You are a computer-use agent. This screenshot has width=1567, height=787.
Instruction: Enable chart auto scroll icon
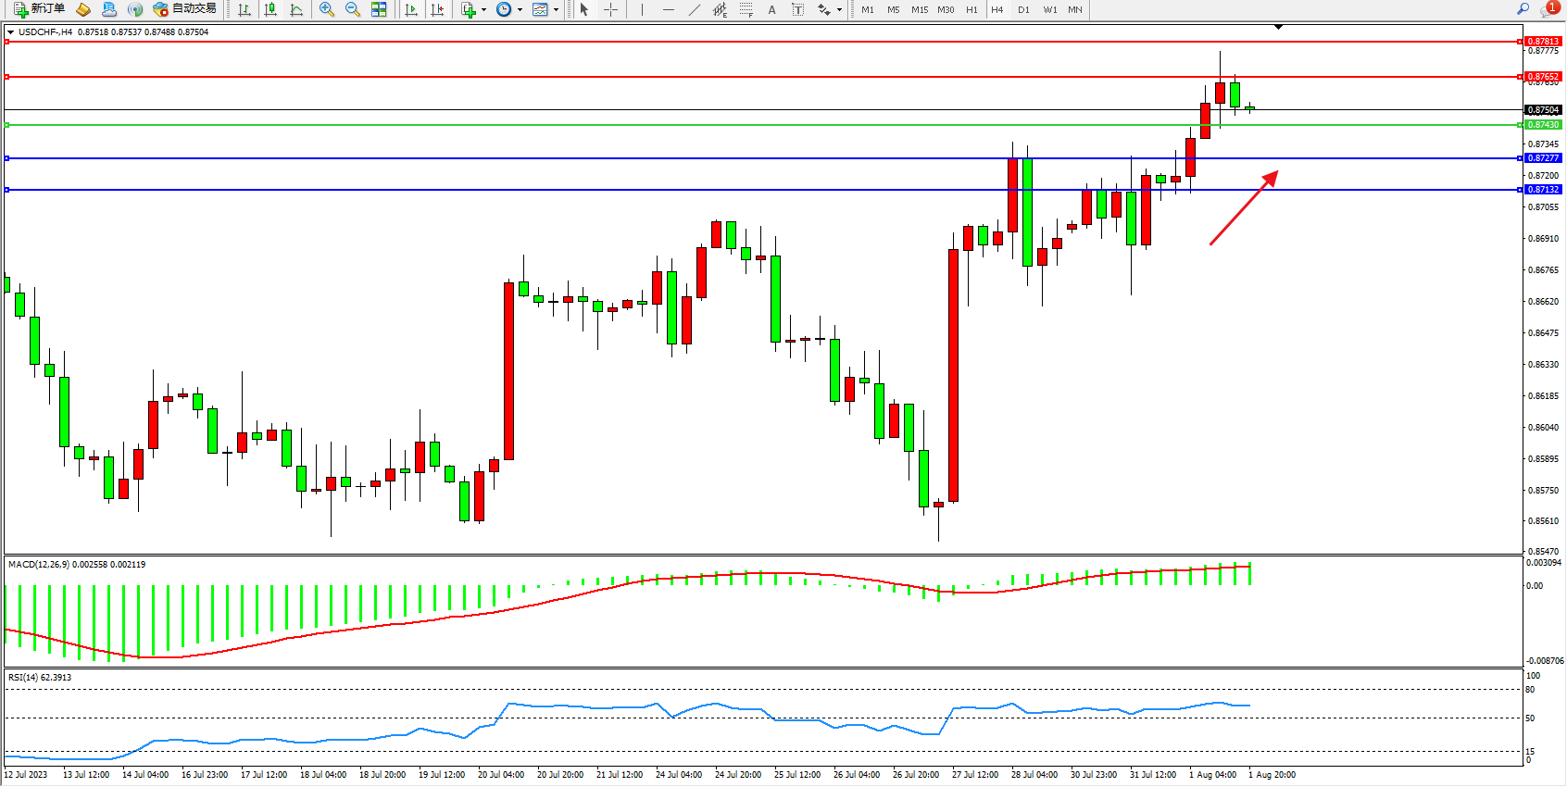411,9
